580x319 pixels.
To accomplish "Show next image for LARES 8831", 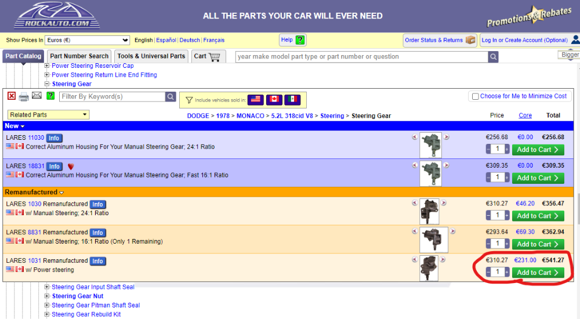I will pyautogui.click(x=452, y=231).
